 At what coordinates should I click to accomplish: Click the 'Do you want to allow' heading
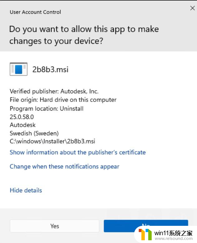[x=84, y=35]
